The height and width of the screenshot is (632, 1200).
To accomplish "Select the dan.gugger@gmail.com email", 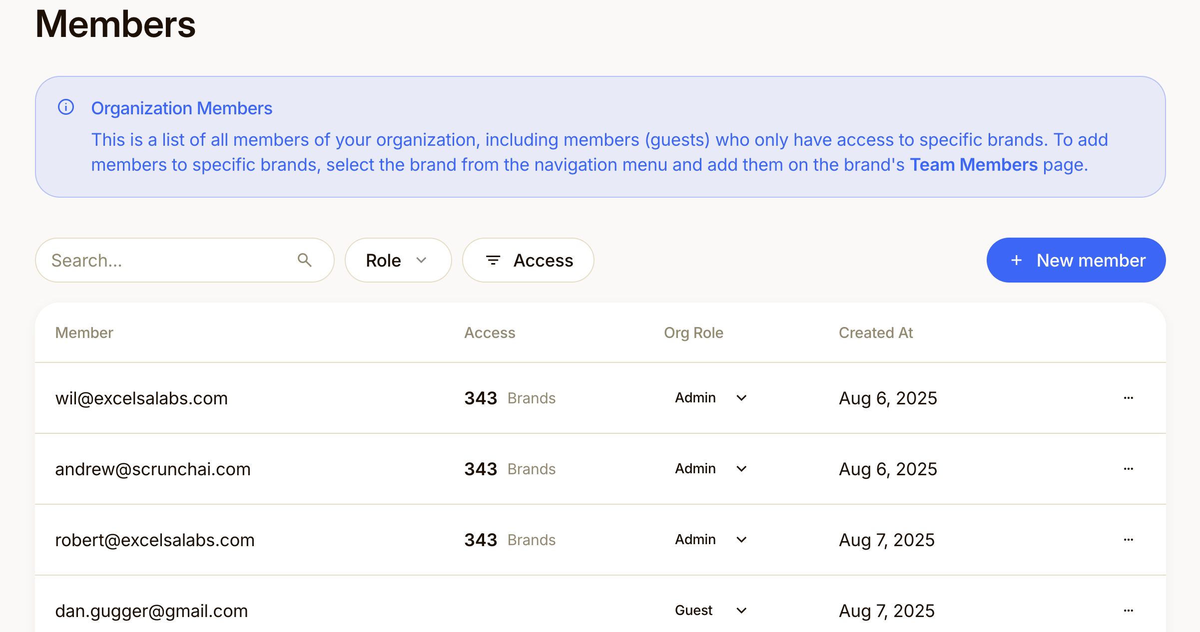I will [x=151, y=611].
